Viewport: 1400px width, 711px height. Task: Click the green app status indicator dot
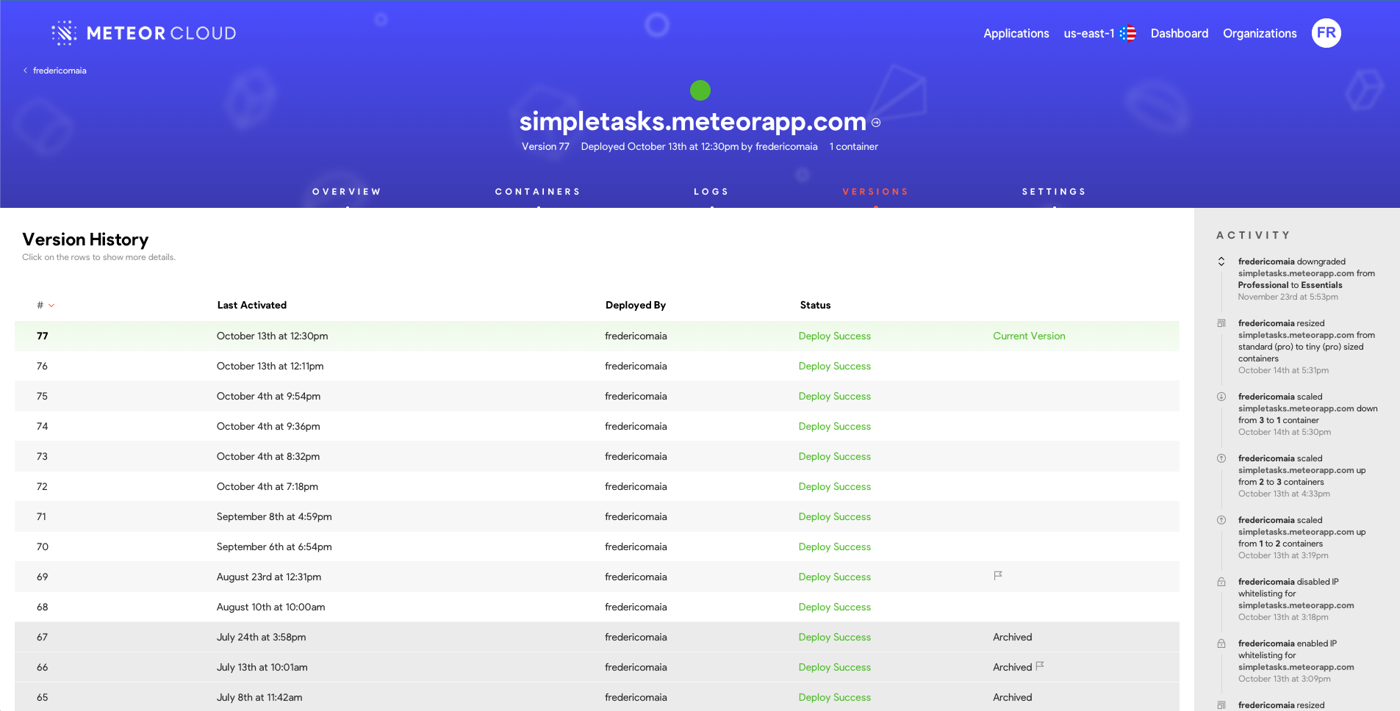pos(700,90)
